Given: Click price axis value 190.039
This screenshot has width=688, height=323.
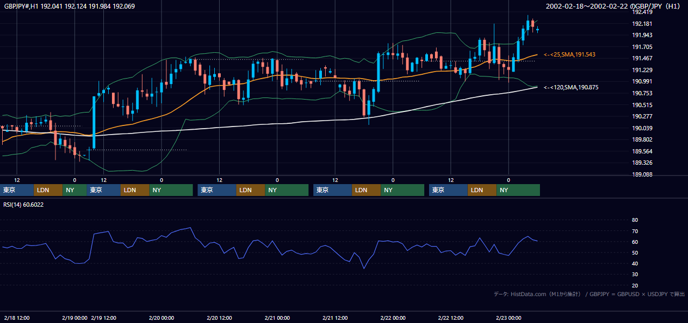Looking at the screenshot, I should point(642,128).
